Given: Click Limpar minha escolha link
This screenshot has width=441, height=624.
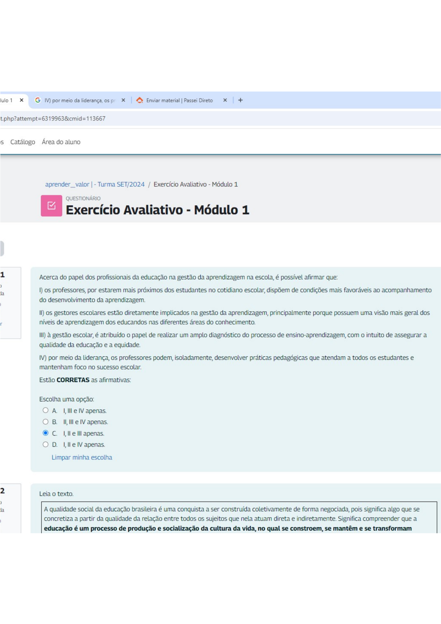Looking at the screenshot, I should pyautogui.click(x=82, y=457).
